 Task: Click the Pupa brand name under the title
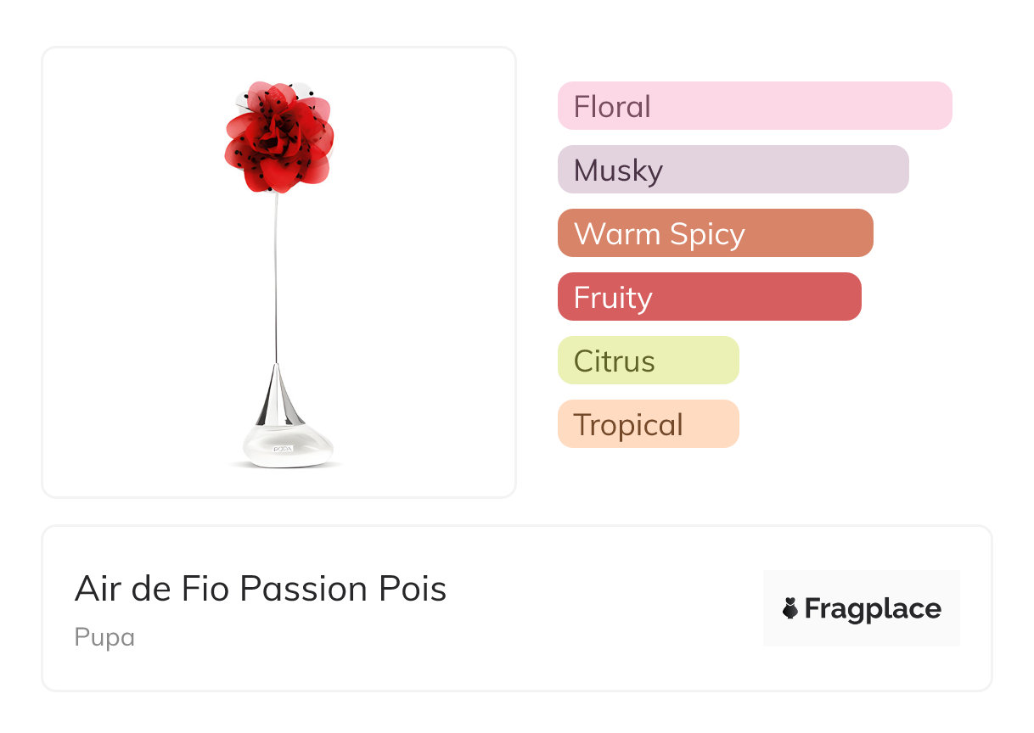tap(104, 637)
